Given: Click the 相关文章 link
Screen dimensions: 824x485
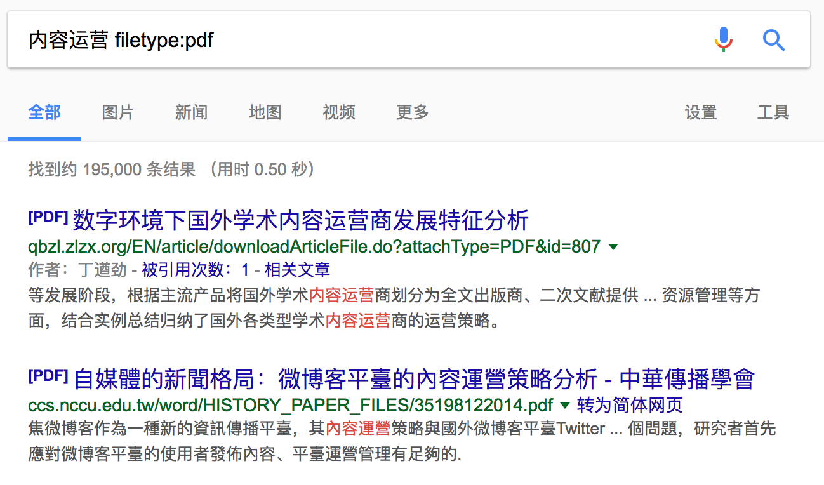Looking at the screenshot, I should [x=297, y=270].
